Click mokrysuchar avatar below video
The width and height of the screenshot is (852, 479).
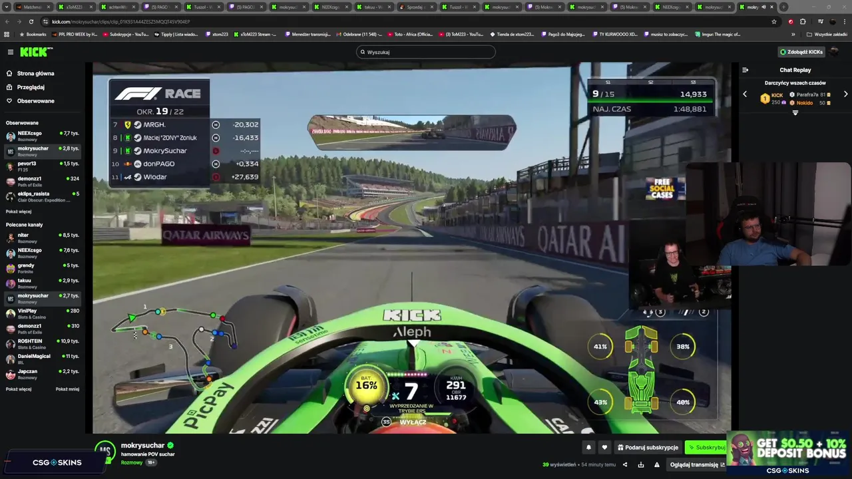[x=105, y=451]
